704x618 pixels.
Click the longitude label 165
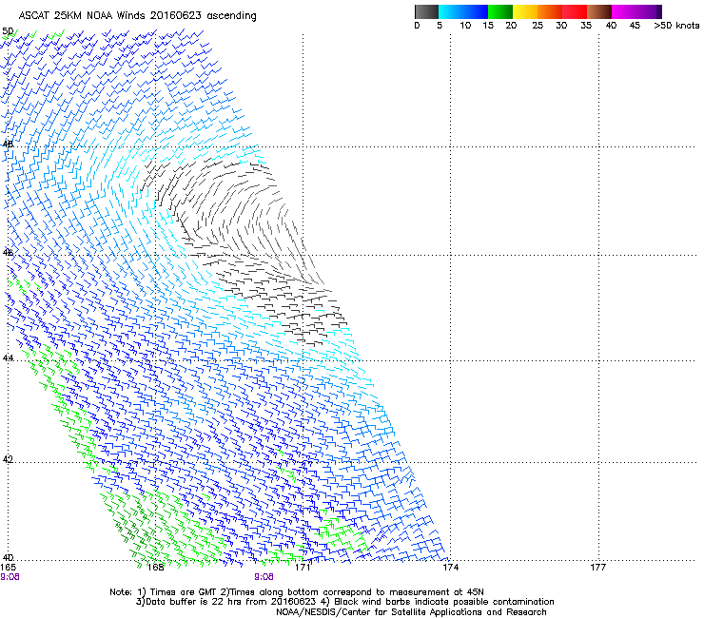click(x=8, y=568)
